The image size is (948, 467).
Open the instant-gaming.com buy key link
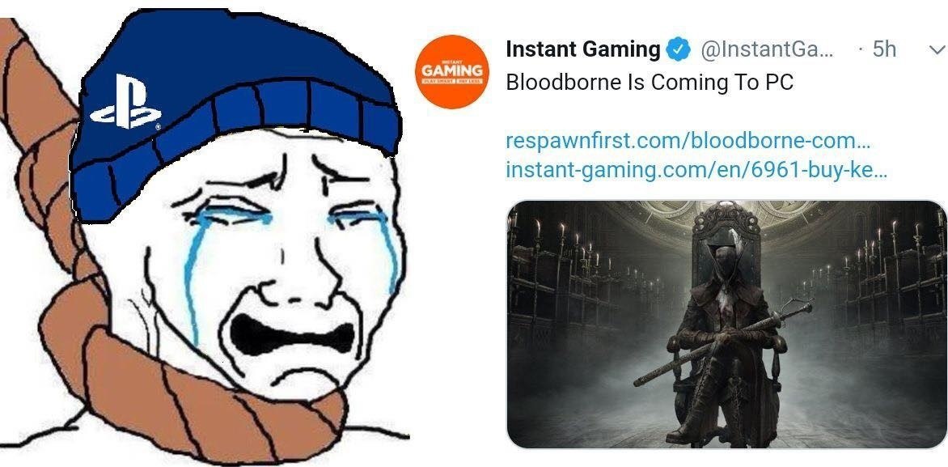tap(696, 170)
